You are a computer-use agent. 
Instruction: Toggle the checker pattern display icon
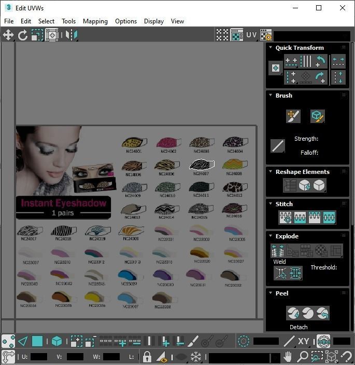(222, 35)
